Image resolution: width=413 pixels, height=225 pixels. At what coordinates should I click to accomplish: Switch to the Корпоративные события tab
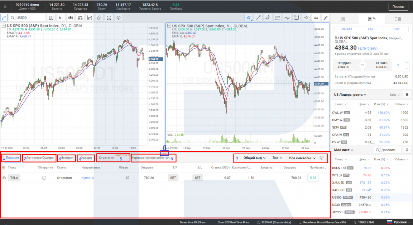point(150,158)
